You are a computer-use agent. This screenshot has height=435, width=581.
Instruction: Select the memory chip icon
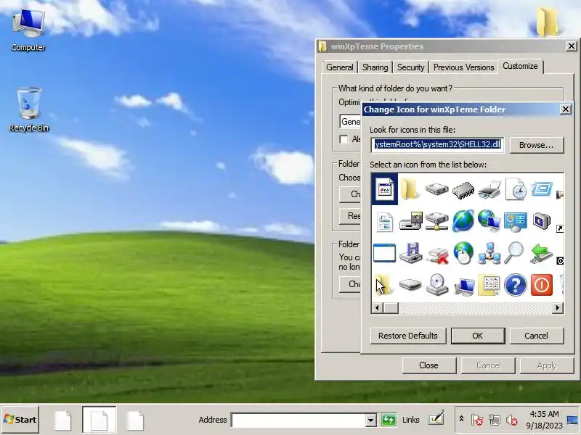(x=463, y=190)
